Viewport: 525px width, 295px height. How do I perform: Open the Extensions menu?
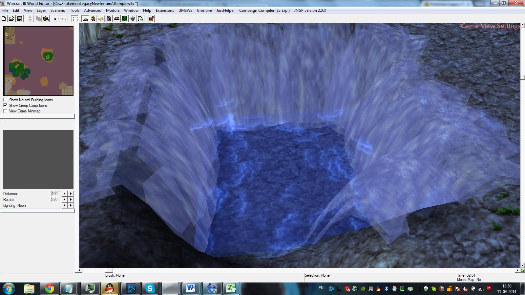[x=165, y=10]
